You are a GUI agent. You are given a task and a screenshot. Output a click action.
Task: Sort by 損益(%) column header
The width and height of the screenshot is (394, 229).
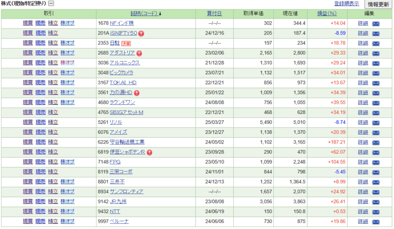(327, 14)
